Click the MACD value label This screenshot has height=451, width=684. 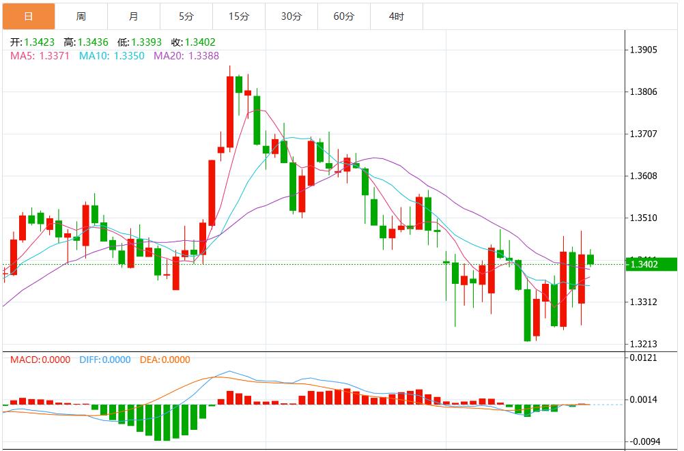pos(40,360)
